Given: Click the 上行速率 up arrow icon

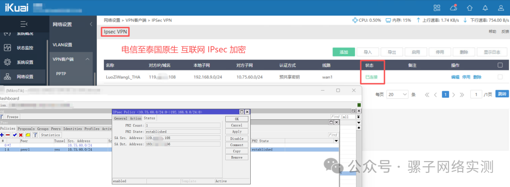Looking at the screenshot, I should [x=418, y=20].
